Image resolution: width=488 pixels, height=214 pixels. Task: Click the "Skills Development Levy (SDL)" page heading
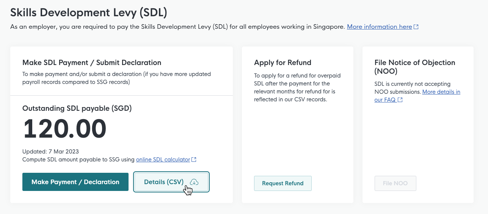(89, 12)
